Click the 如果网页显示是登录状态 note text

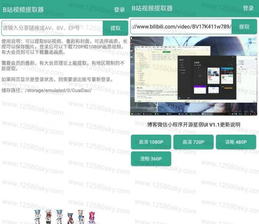click(58, 79)
